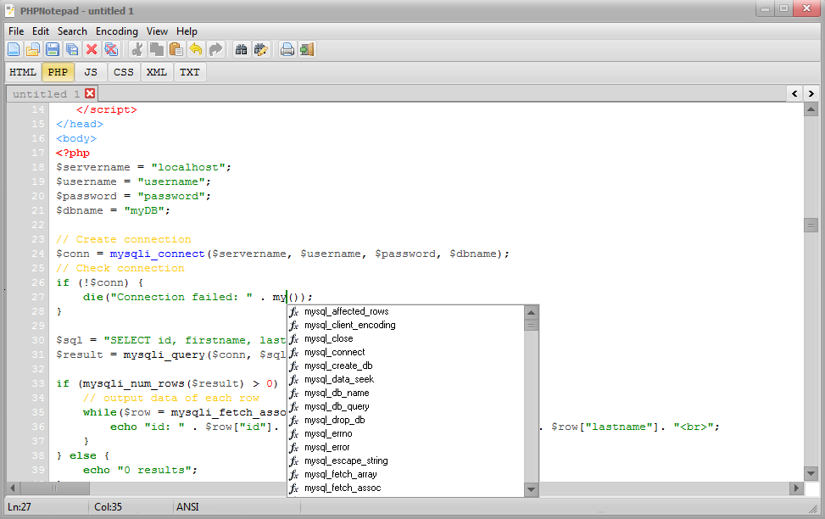
Task: Undo with the yellow arrow icon
Action: click(195, 49)
